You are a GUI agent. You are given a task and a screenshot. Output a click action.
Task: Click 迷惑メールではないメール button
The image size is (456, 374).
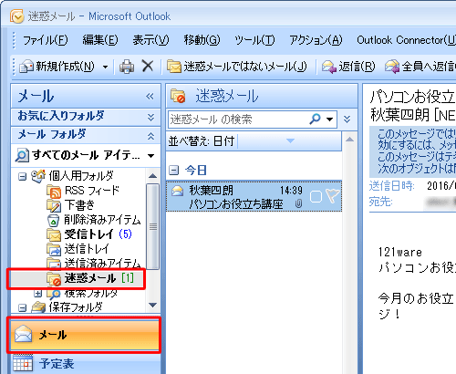(x=237, y=67)
